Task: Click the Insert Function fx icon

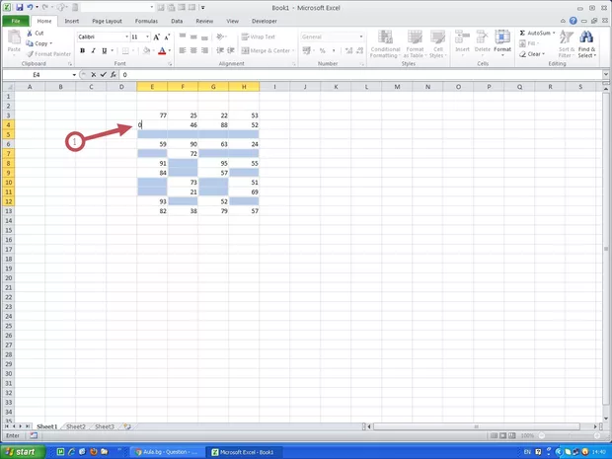Action: click(x=114, y=75)
